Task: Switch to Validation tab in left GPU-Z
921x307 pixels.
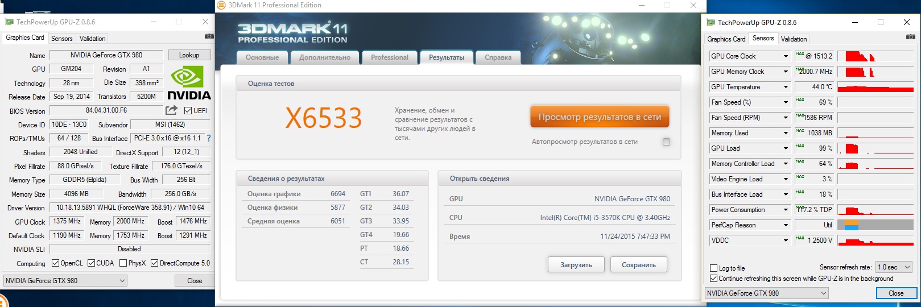Action: click(x=92, y=39)
